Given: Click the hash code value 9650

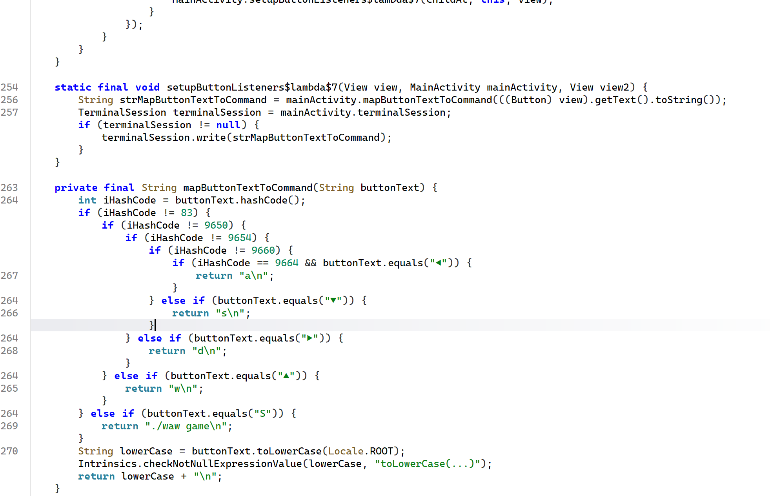Looking at the screenshot, I should tap(216, 225).
